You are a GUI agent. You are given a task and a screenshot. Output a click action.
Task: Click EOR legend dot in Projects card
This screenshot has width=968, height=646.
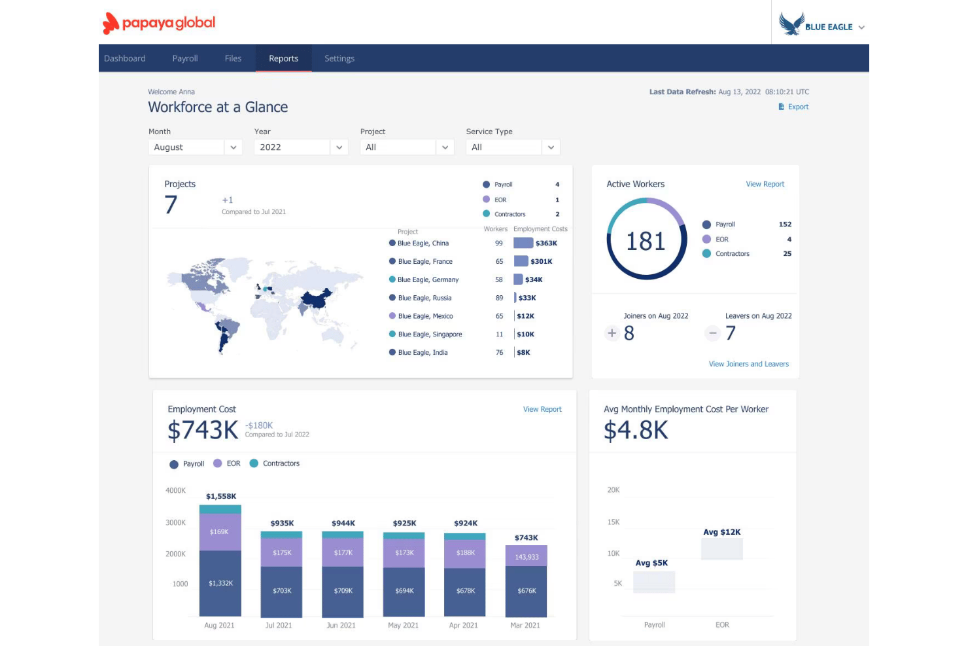486,199
